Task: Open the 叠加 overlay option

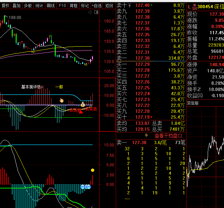Action: 16,6
